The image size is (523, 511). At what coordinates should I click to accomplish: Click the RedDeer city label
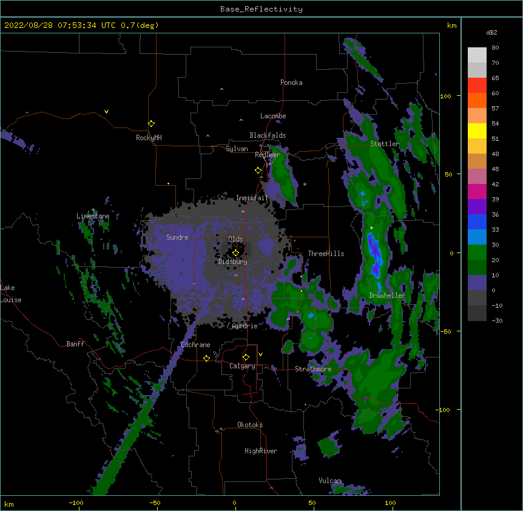268,155
